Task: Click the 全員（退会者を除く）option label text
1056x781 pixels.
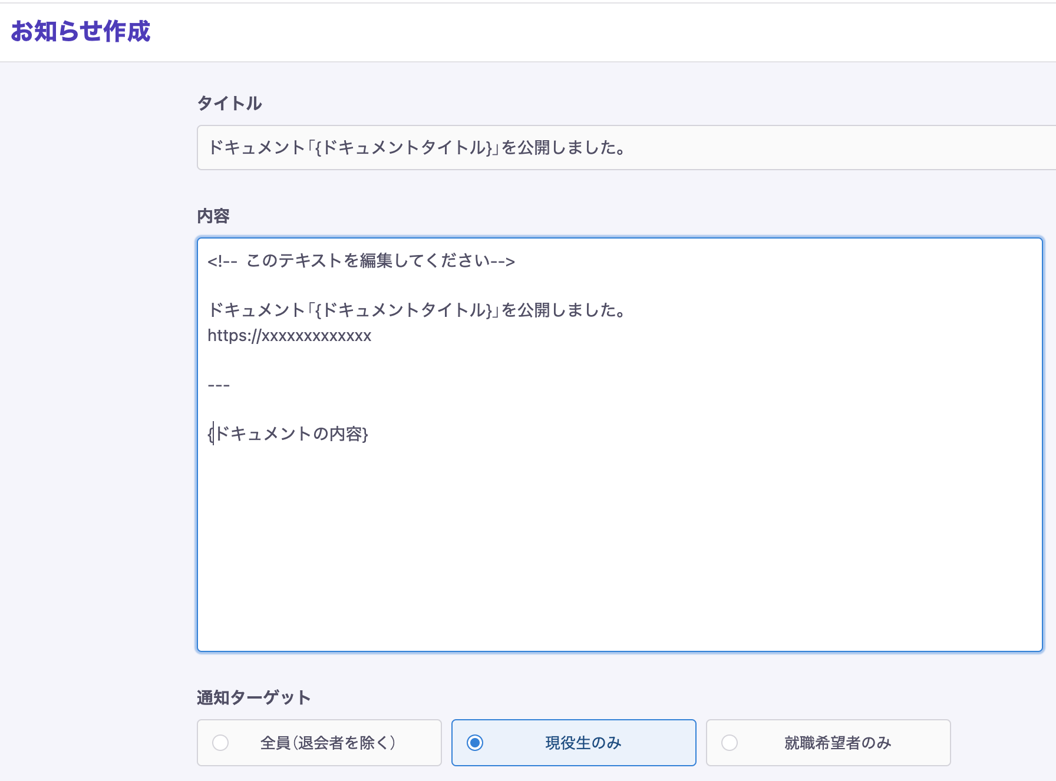Action: 328,743
